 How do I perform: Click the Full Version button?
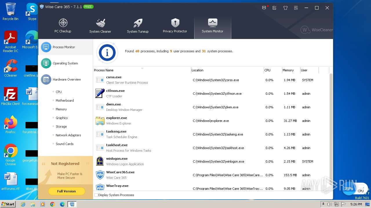(x=66, y=191)
